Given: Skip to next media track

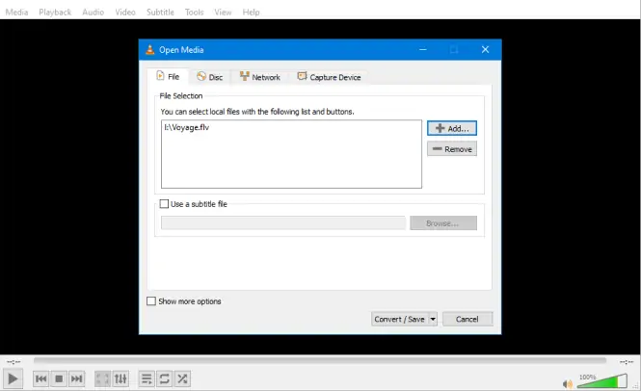Looking at the screenshot, I should (x=76, y=378).
